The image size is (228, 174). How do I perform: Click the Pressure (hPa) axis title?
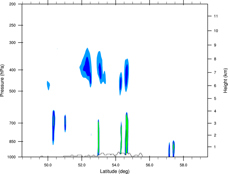[x=2, y=81]
